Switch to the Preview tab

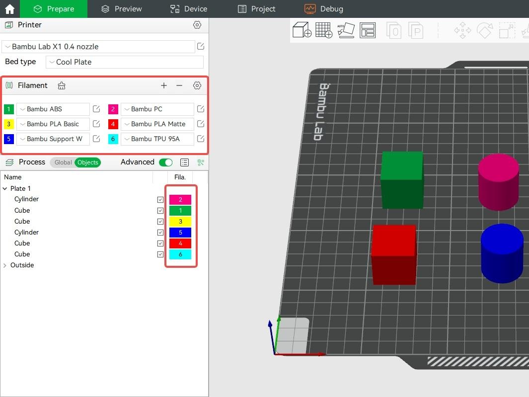click(x=122, y=9)
